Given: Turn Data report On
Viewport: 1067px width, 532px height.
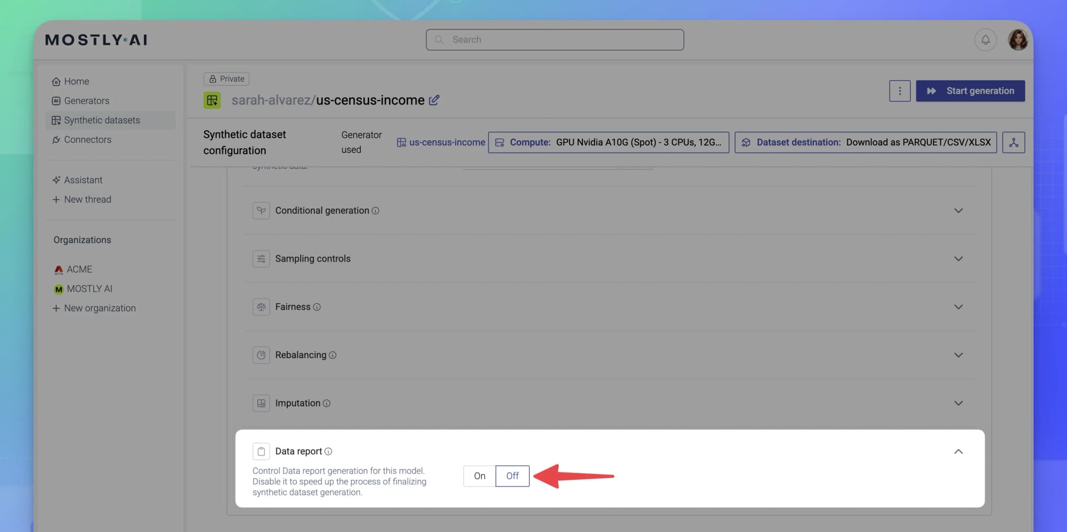Looking at the screenshot, I should pyautogui.click(x=479, y=476).
